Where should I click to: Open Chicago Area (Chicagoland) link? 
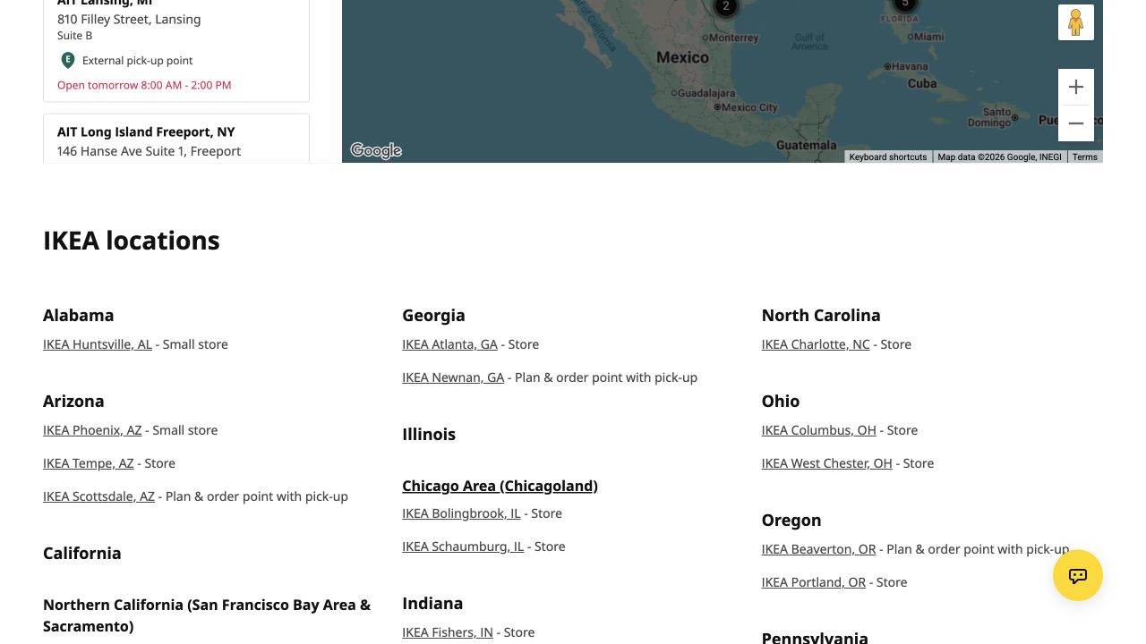(x=500, y=486)
